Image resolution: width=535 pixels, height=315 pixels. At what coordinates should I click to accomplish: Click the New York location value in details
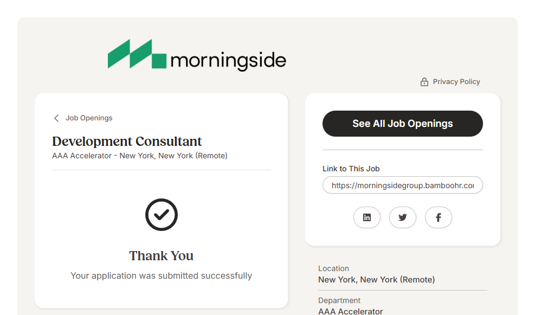pyautogui.click(x=376, y=280)
